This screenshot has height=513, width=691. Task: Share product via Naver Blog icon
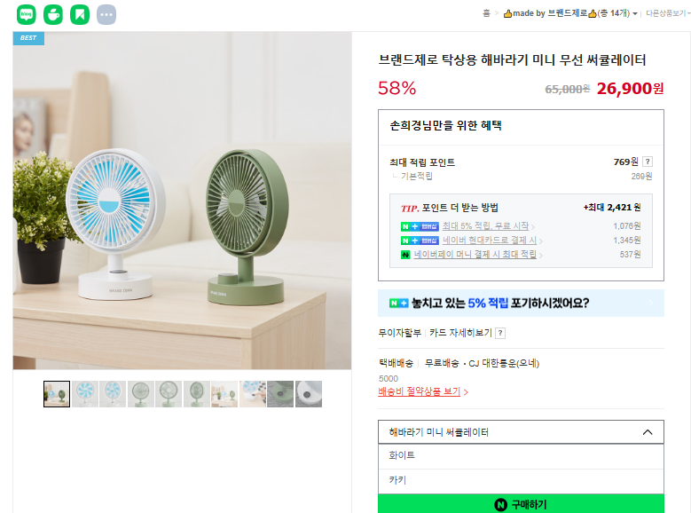pos(27,14)
